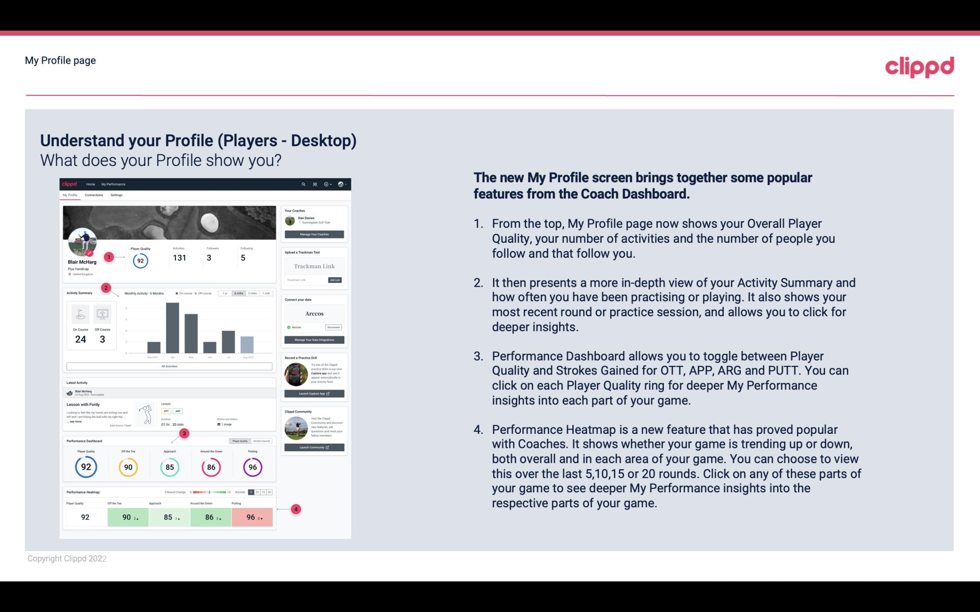Click the Clippd logo in the header
The height and width of the screenshot is (612, 980).
click(x=919, y=65)
